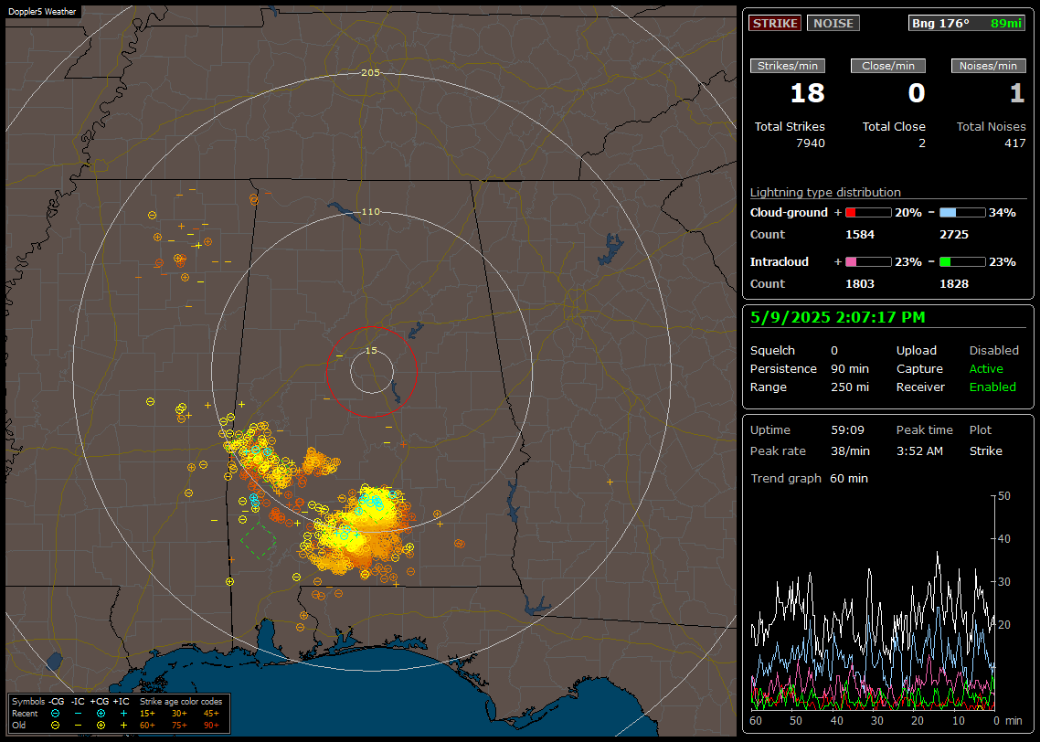This screenshot has height=742, width=1040.
Task: Click the Plot value Strike
Action: coord(985,450)
